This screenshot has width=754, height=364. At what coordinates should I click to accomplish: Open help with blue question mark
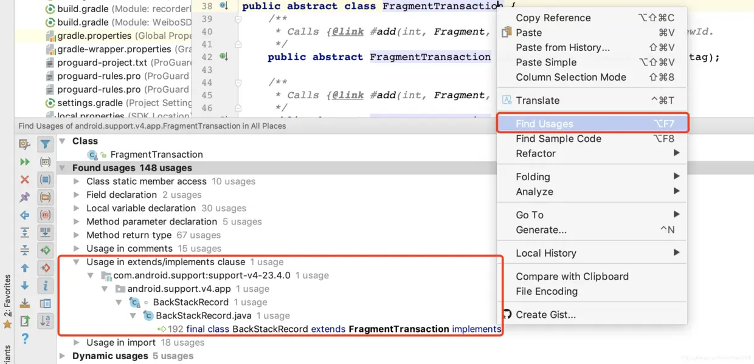(x=25, y=339)
